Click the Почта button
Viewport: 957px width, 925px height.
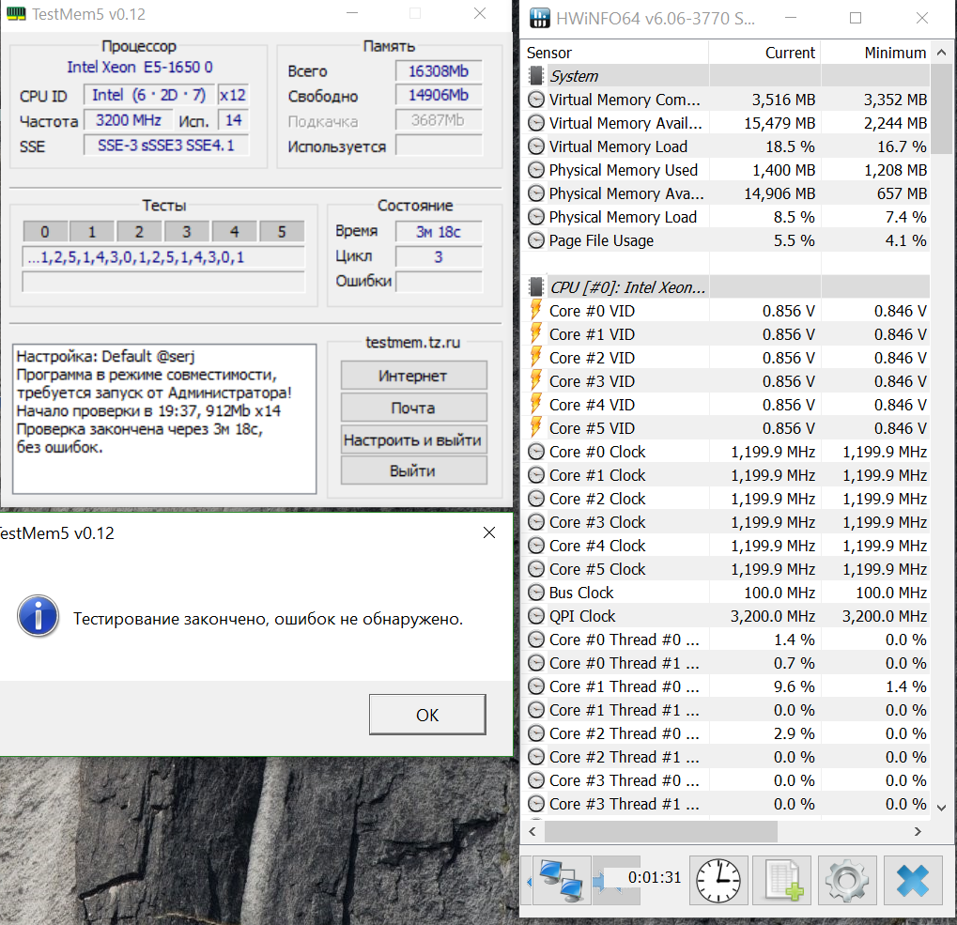(413, 408)
